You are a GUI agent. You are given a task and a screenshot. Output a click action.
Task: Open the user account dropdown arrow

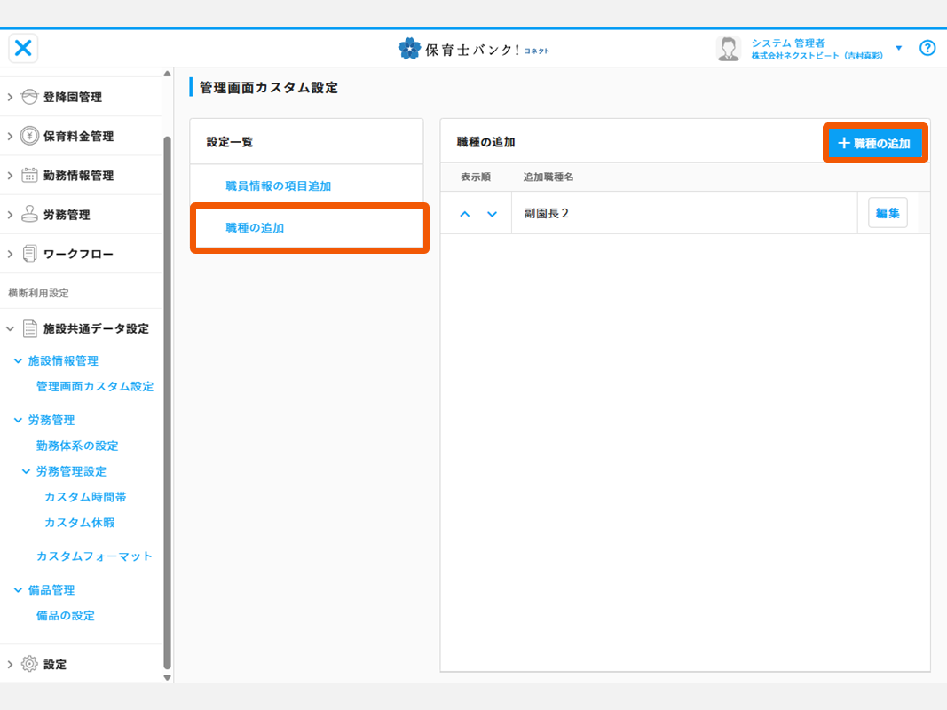(x=898, y=48)
